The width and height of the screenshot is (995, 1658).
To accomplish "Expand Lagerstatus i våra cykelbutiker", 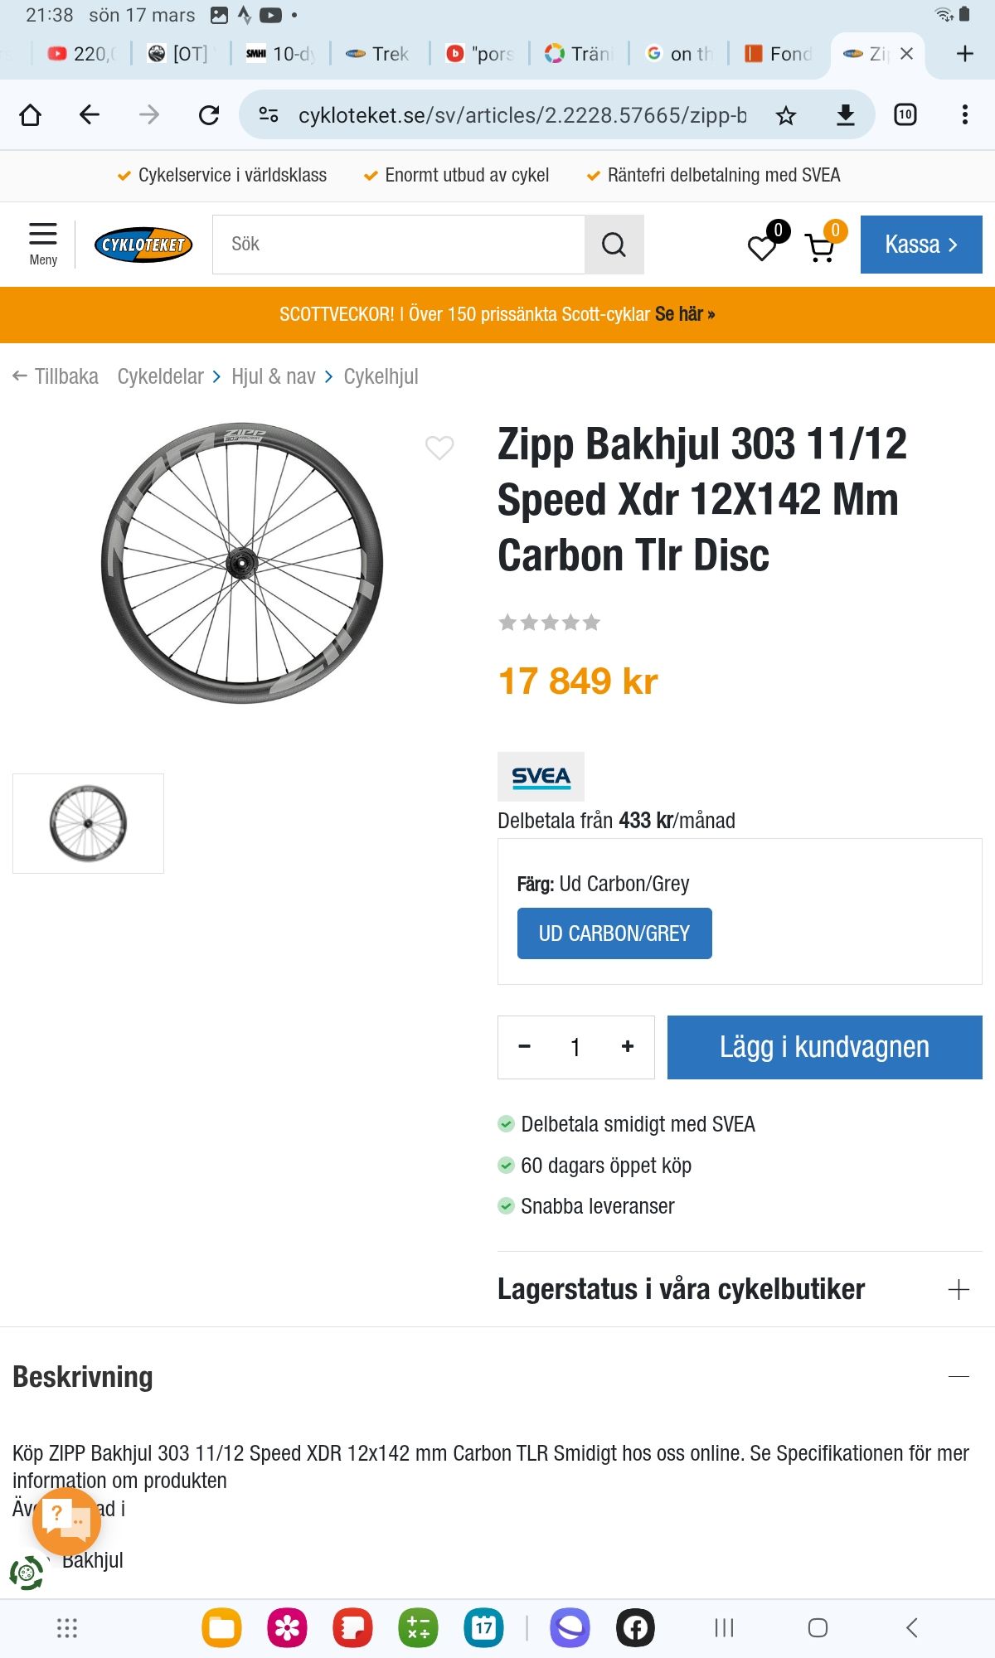I will pyautogui.click(x=740, y=1289).
